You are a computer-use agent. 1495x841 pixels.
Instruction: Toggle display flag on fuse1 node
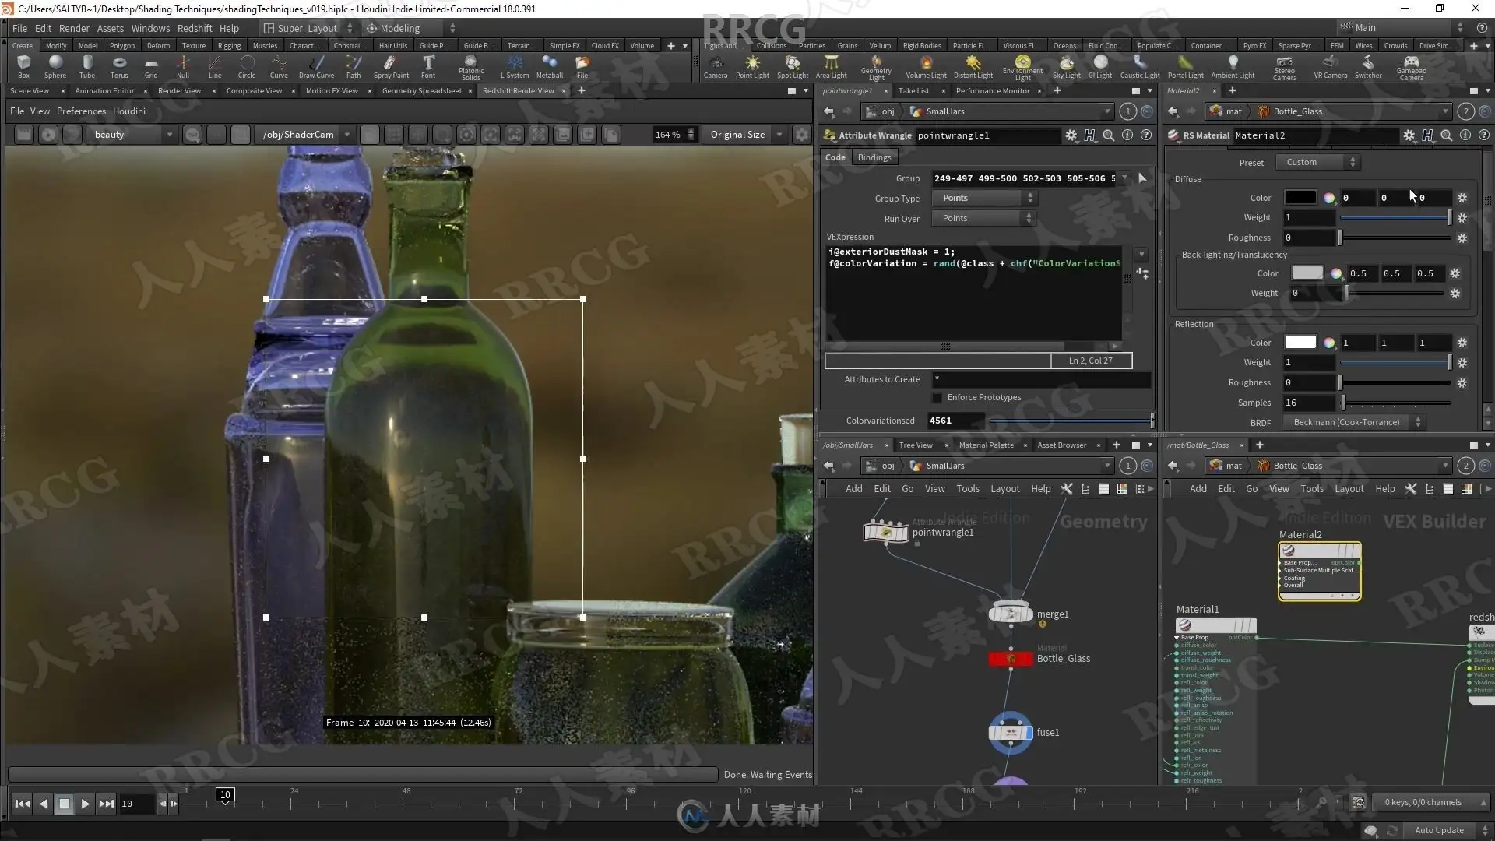click(x=1029, y=733)
